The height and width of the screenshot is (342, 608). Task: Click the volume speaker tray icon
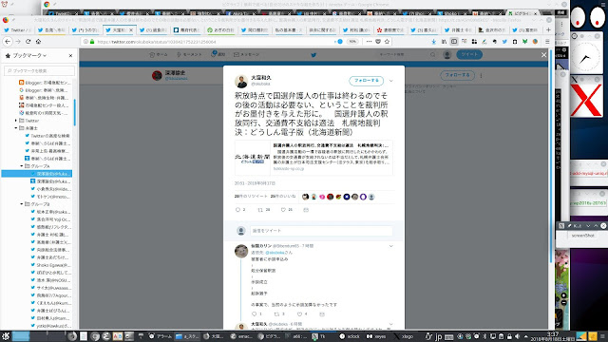[518, 336]
